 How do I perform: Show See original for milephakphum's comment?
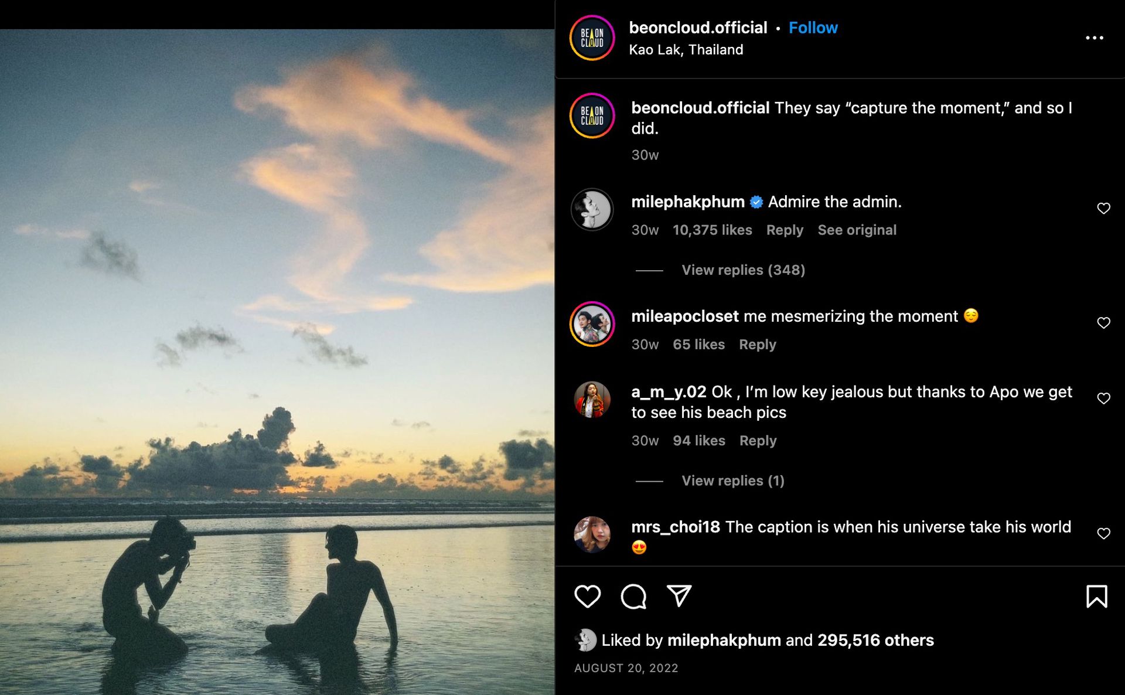(857, 230)
